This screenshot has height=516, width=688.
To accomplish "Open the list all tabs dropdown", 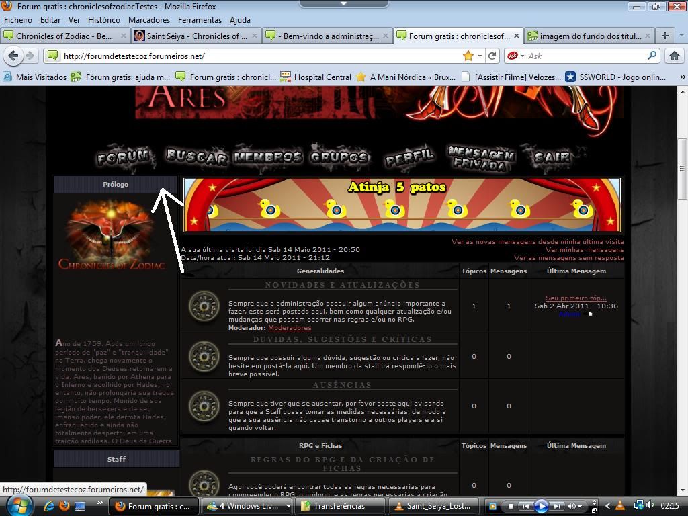I will coord(681,36).
